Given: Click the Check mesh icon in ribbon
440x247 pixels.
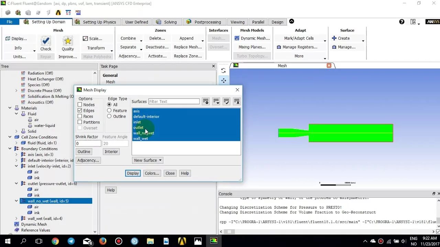Looking at the screenshot, I should click(x=46, y=41).
